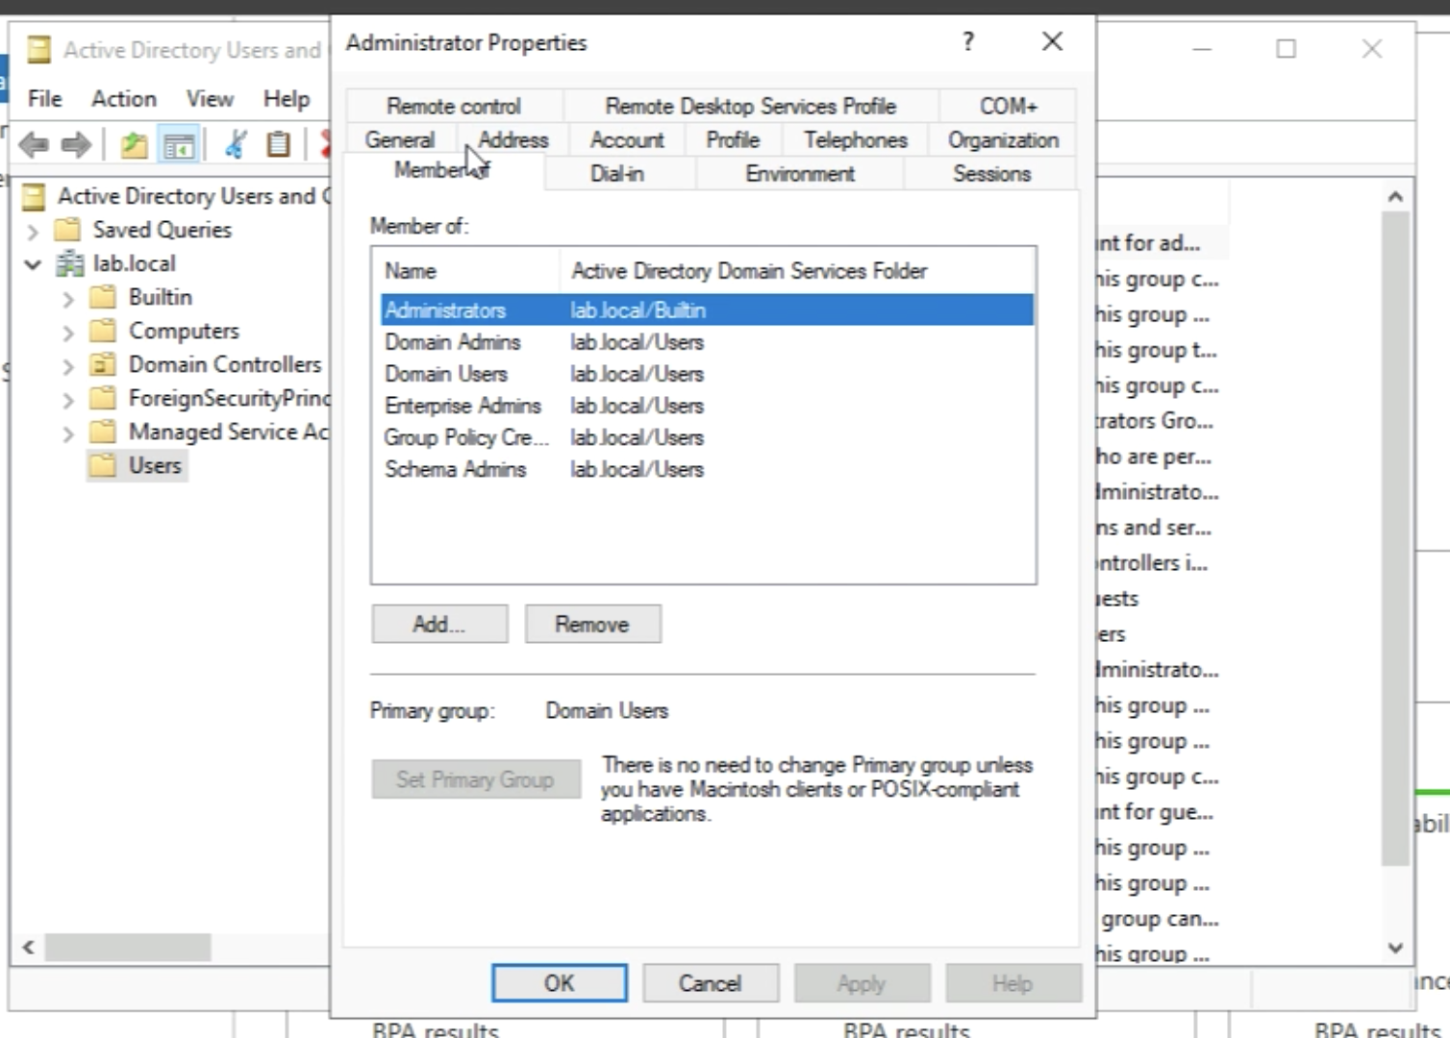Click the Up one level folder icon

point(134,145)
